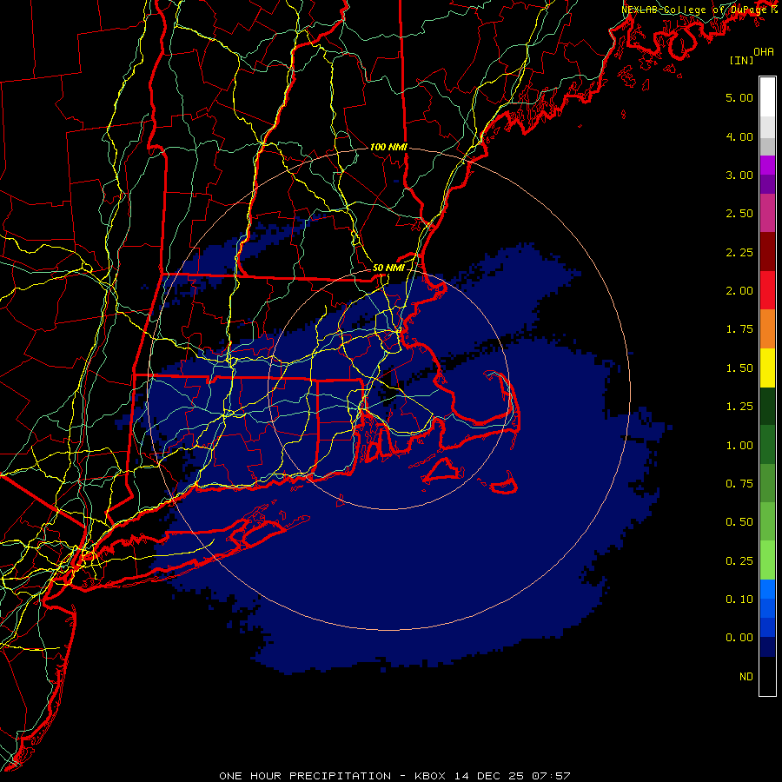
Task: Click the [IN] units label
Action: [741, 60]
